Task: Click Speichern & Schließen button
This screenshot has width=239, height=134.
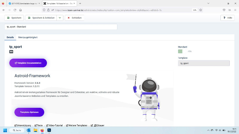Action: 41,18
